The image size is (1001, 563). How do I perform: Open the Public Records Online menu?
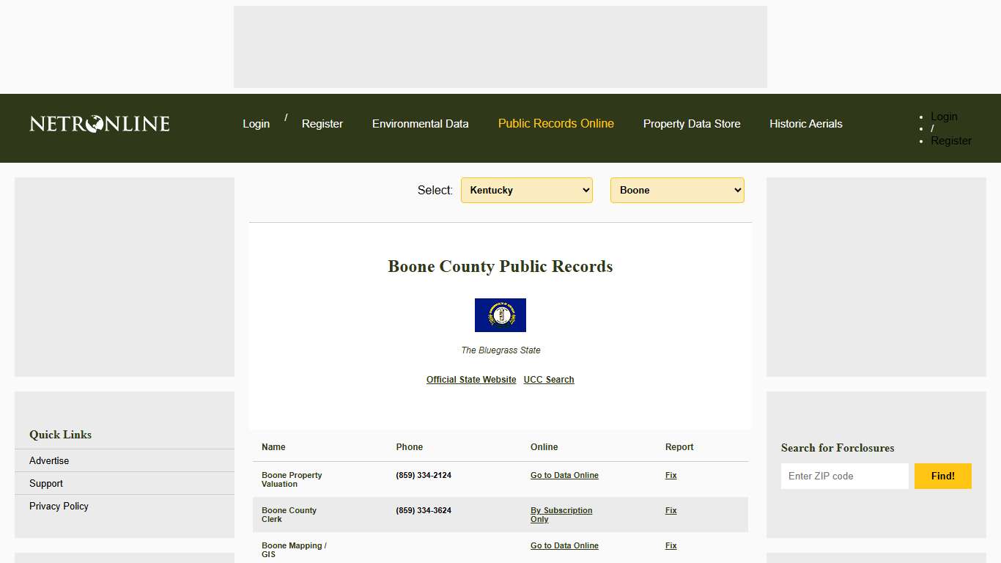[555, 124]
